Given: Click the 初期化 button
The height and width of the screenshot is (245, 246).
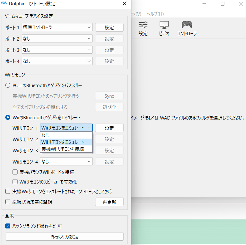Looking at the screenshot, I should (109, 107).
